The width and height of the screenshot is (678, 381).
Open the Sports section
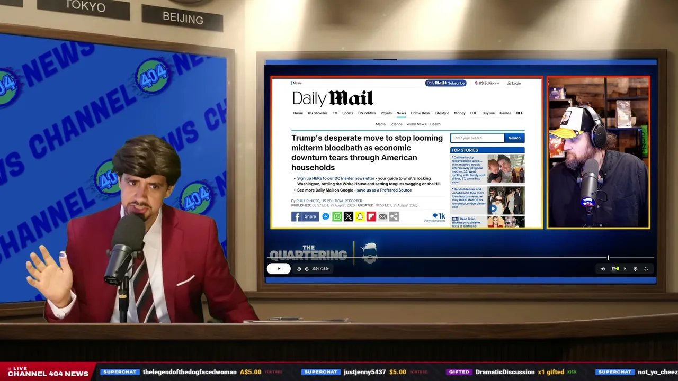point(347,113)
